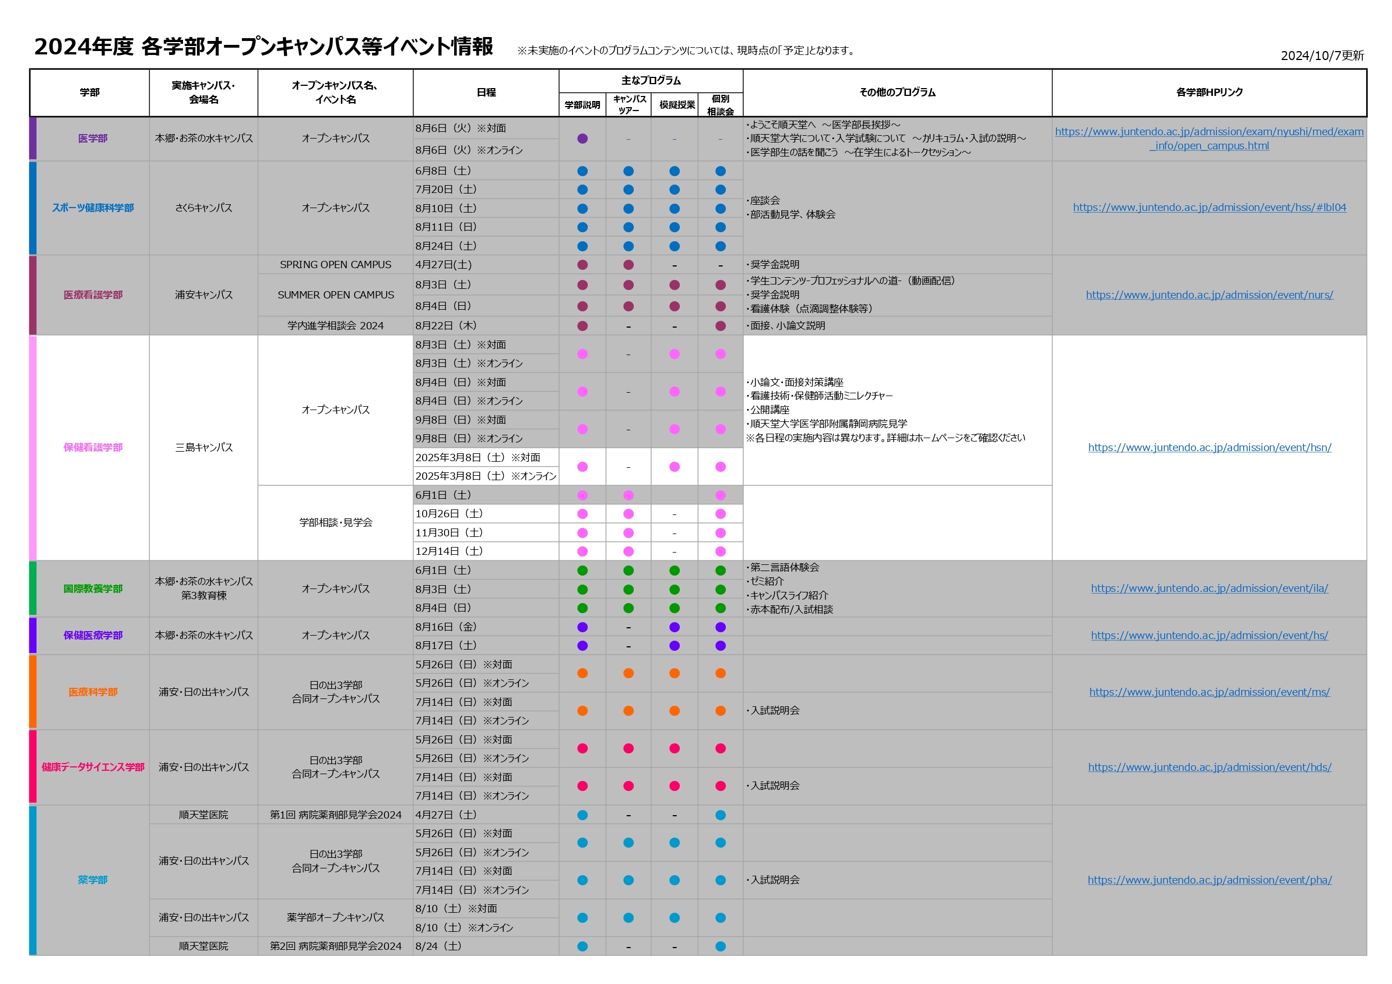The height and width of the screenshot is (984, 1392).
Task: Open the 医療科学部 ms event link
Action: click(x=1209, y=692)
